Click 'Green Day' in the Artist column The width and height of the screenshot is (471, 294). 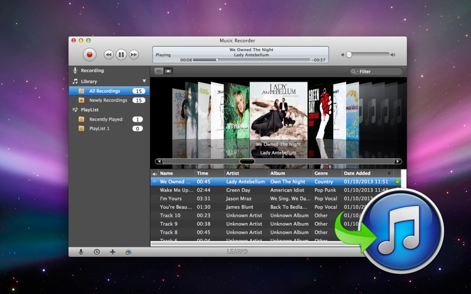pos(238,190)
